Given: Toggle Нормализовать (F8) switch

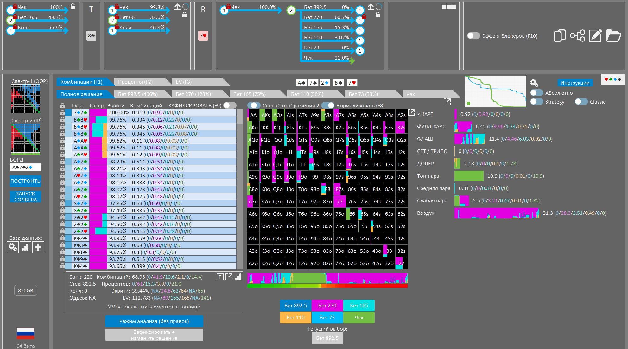Looking at the screenshot, I should click(x=328, y=105).
